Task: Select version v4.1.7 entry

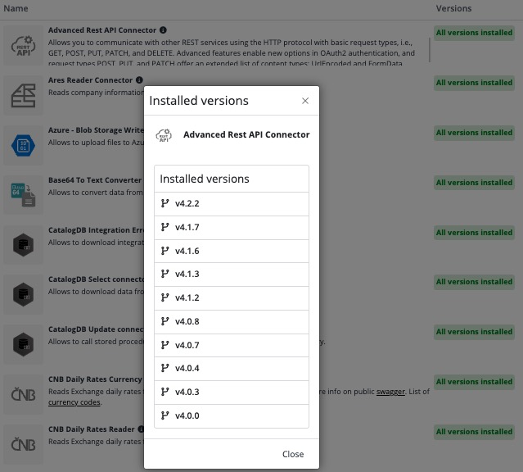Action: click(231, 228)
